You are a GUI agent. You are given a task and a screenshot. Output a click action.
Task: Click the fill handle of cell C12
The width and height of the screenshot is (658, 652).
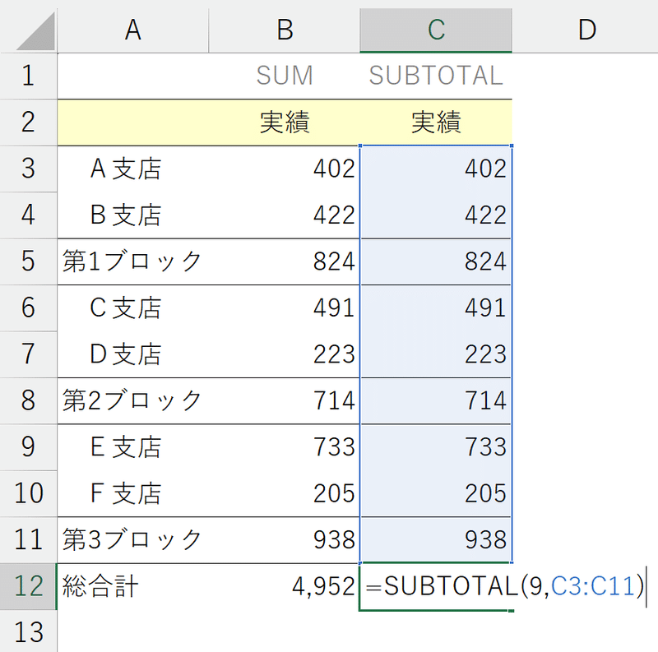tap(511, 610)
